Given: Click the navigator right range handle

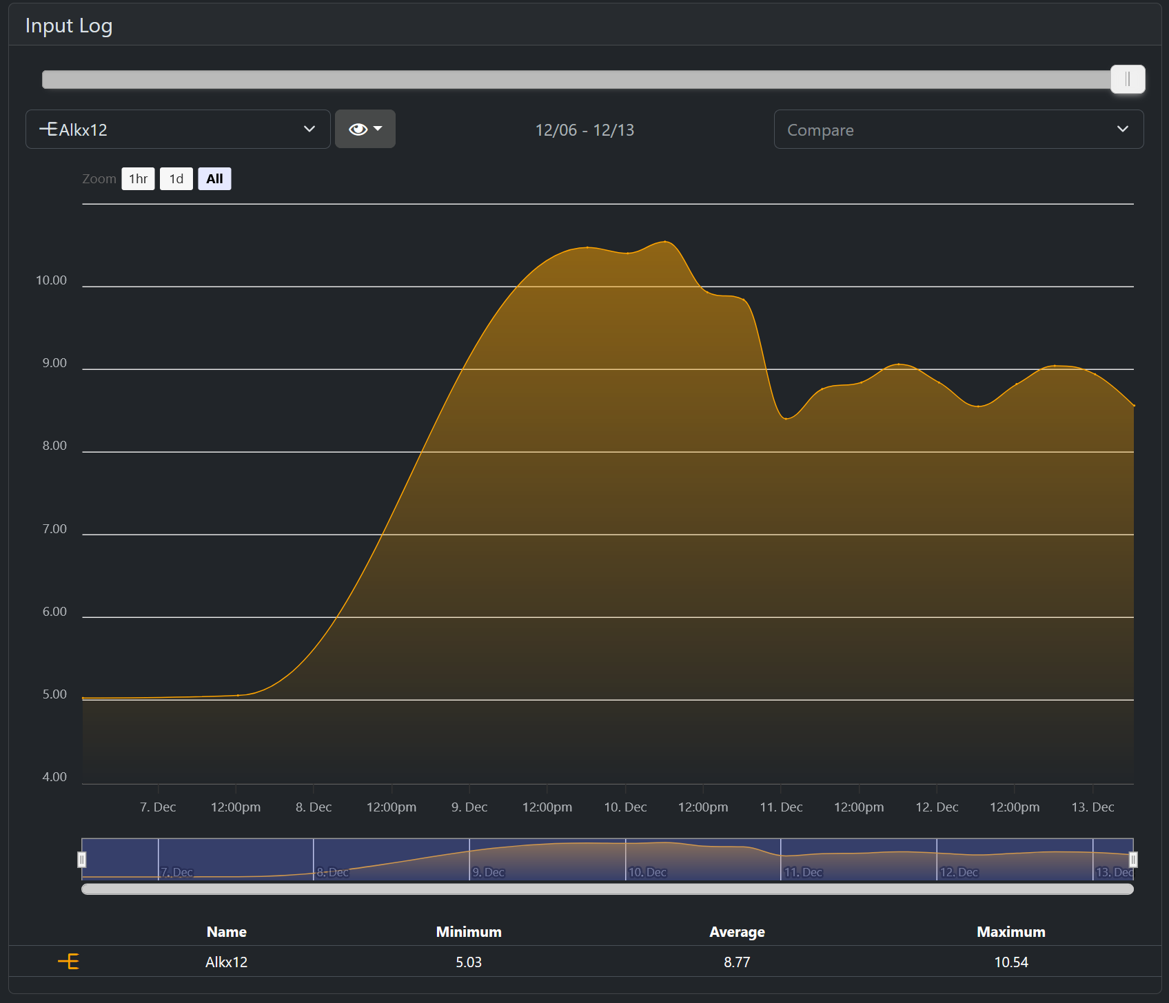Looking at the screenshot, I should pyautogui.click(x=1132, y=859).
